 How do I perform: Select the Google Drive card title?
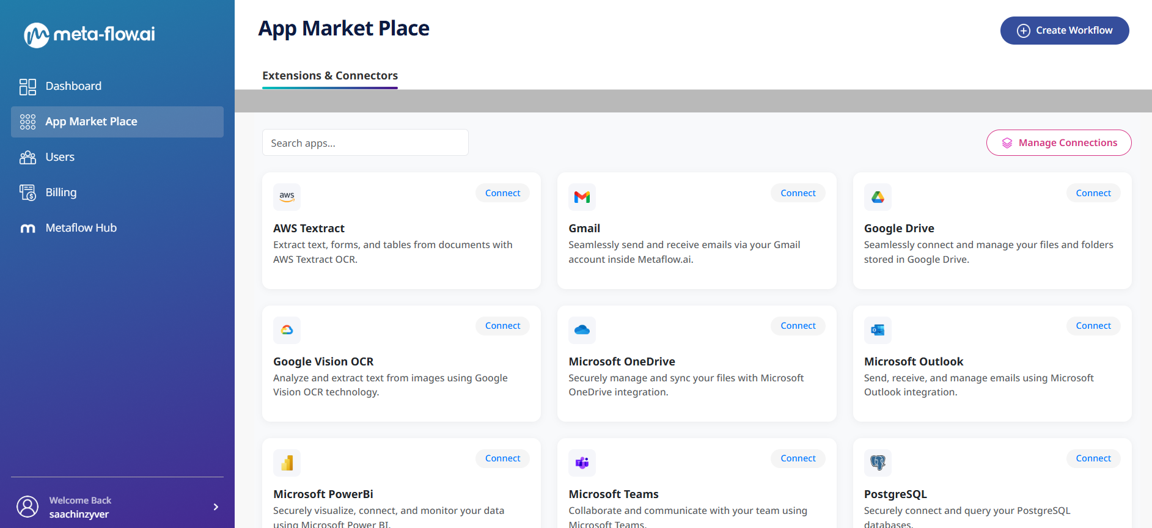click(899, 229)
